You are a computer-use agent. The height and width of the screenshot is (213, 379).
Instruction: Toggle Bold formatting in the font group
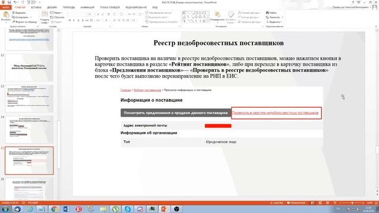click(x=70, y=21)
